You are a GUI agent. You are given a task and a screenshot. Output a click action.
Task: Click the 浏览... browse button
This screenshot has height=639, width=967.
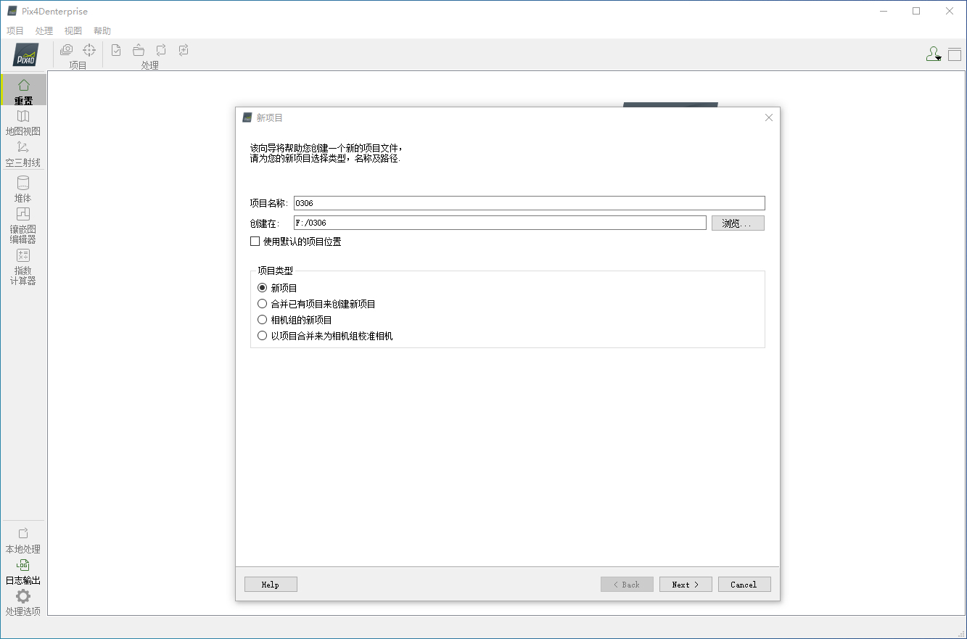(x=738, y=223)
